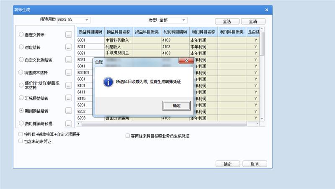
Task: Click the ellipsis button beside 汇兑损益结转
Action: [69, 98]
